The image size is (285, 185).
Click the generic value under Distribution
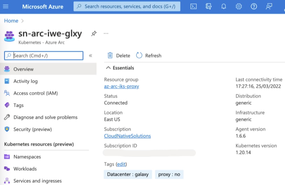point(243,103)
